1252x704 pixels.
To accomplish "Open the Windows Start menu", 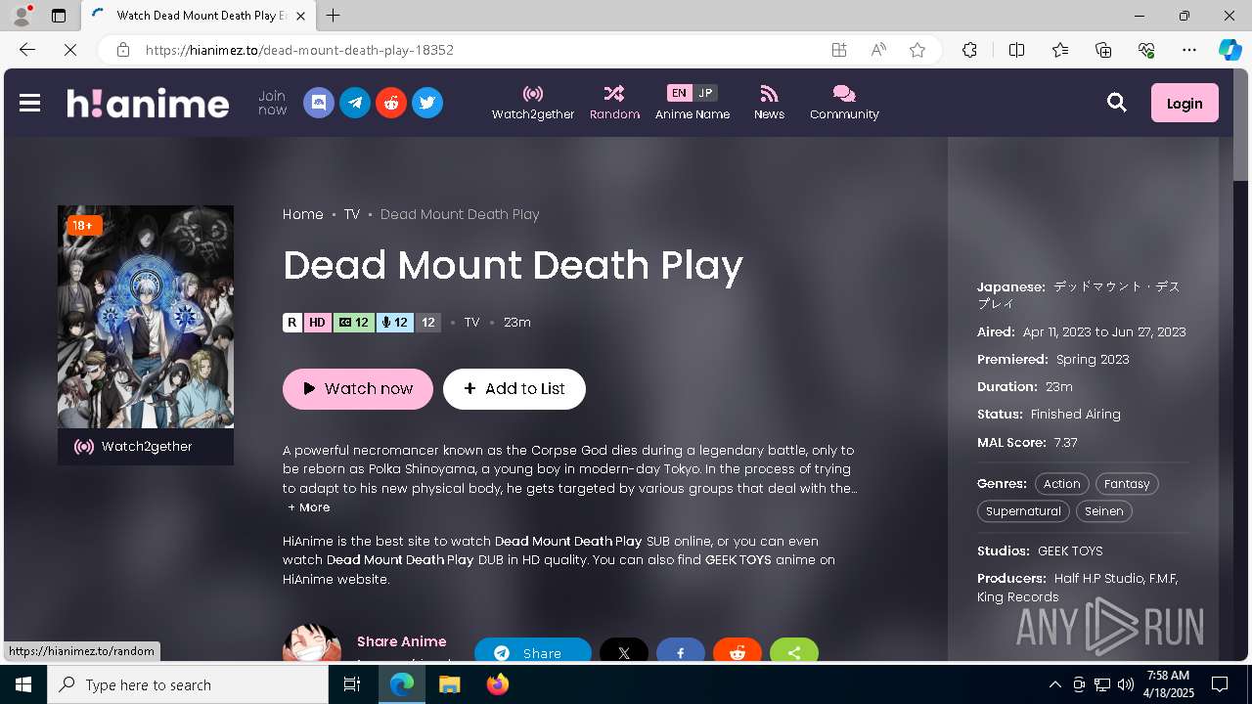I will pos(23,684).
